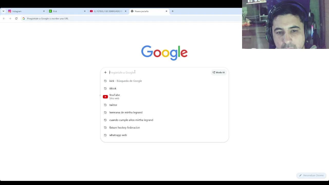This screenshot has height=185, width=329.
Task: Click history icon beside whatsapp web
Action: pyautogui.click(x=105, y=135)
